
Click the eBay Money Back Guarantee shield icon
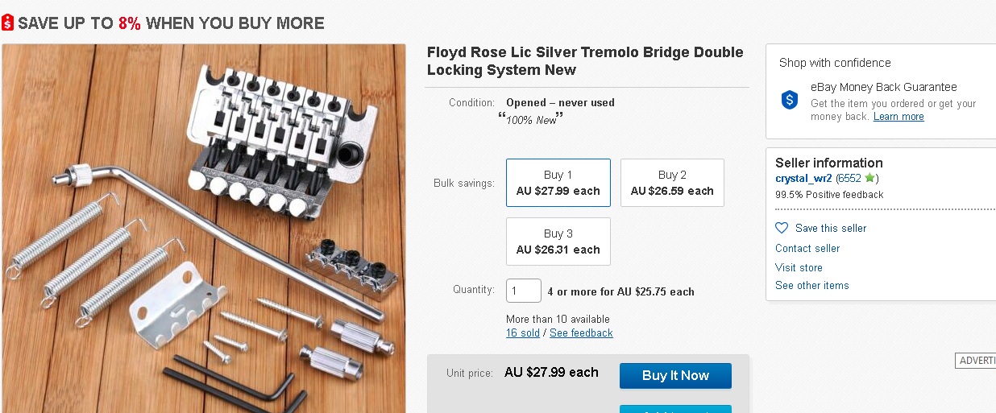[x=790, y=100]
